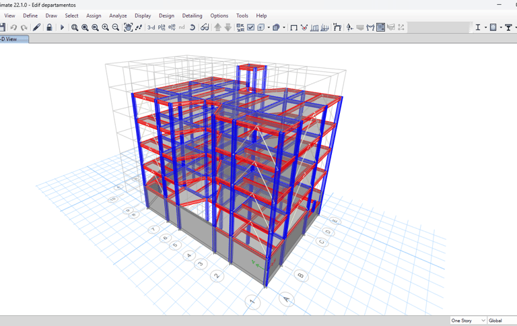Open the Select menu
Image resolution: width=517 pixels, height=326 pixels.
point(71,15)
